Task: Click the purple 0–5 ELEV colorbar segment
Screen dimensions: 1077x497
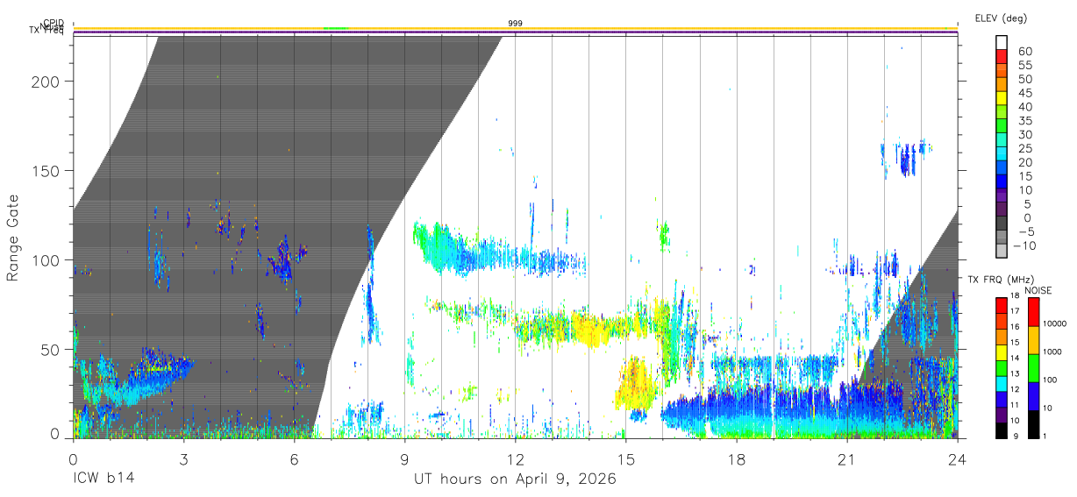Action: pyautogui.click(x=1002, y=210)
